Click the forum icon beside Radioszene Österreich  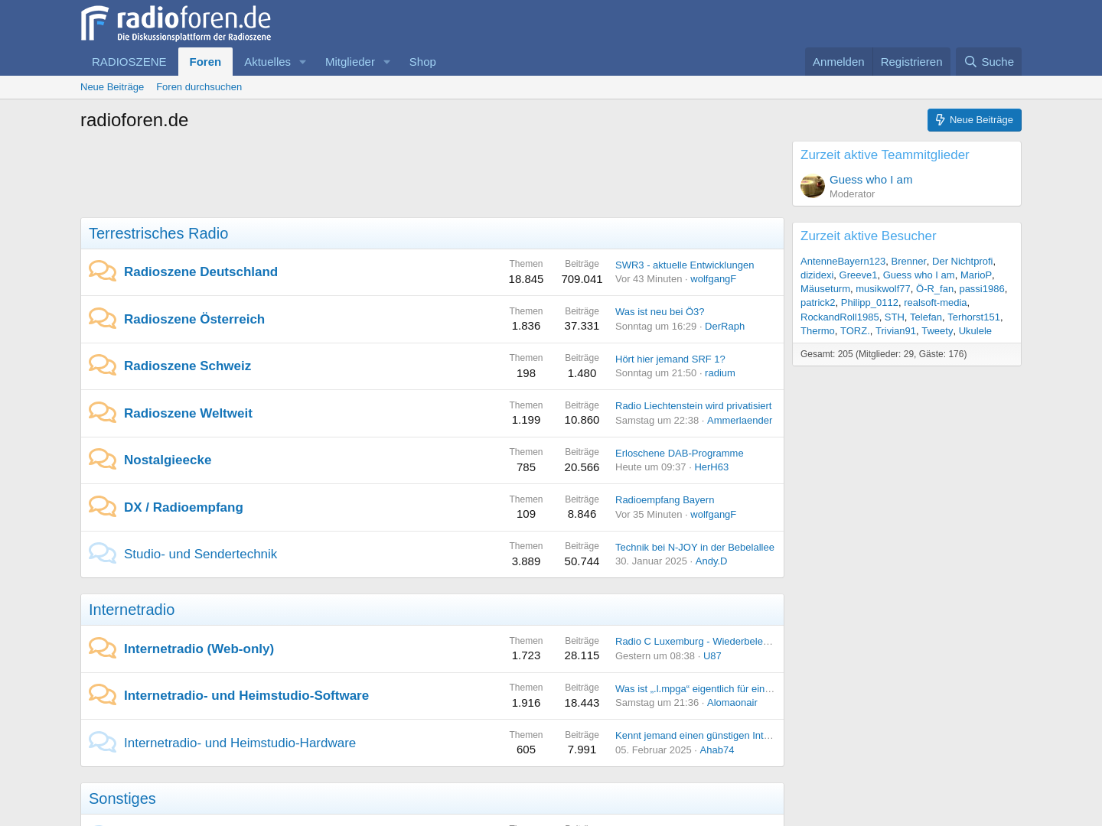103,318
